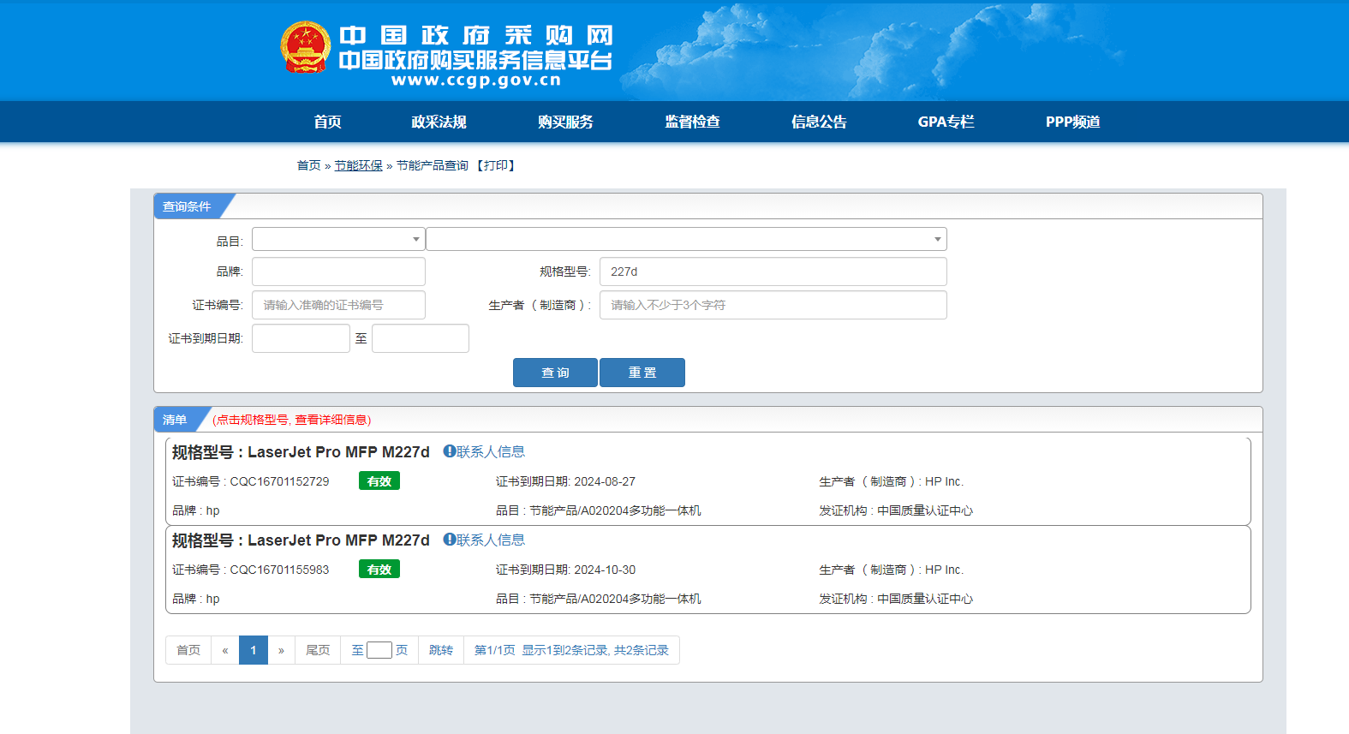Click the 跳转 jump button
Viewport: 1349px width, 734px height.
point(441,650)
